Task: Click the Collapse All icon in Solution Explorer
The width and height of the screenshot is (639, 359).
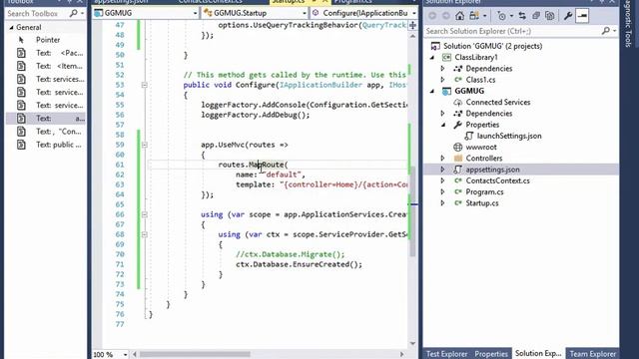Action: pos(536,16)
